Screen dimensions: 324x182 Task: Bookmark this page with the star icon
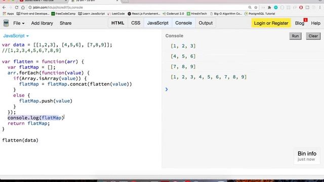tap(256, 8)
